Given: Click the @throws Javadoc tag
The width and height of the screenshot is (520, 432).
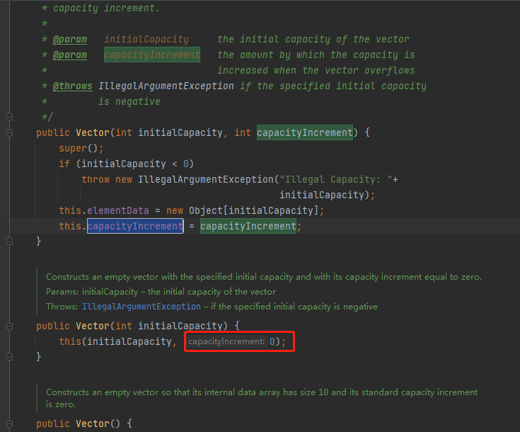Looking at the screenshot, I should point(72,86).
